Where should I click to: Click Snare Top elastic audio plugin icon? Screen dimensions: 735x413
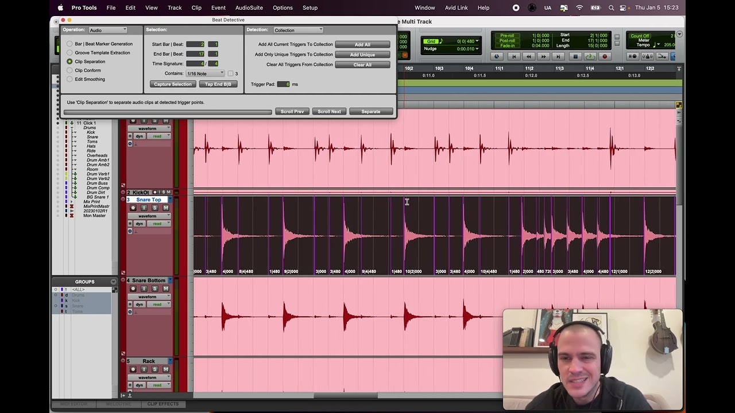[130, 231]
